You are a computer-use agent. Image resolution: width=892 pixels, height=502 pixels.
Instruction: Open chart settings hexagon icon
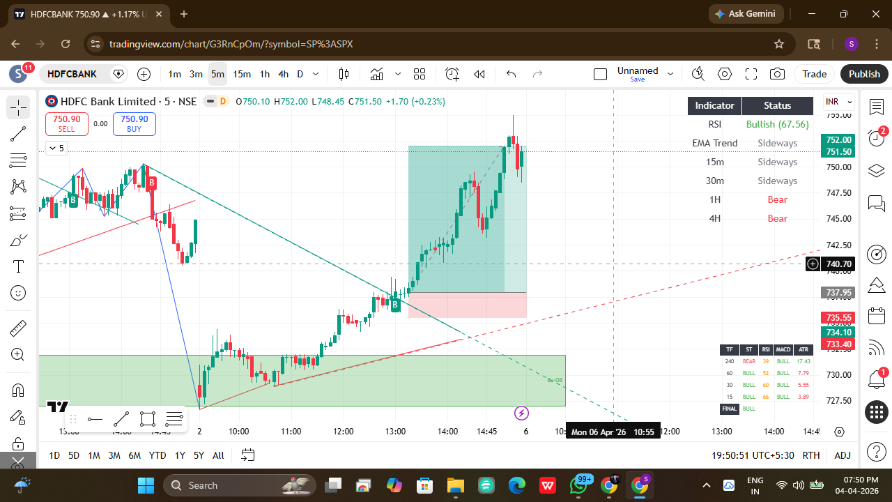725,74
